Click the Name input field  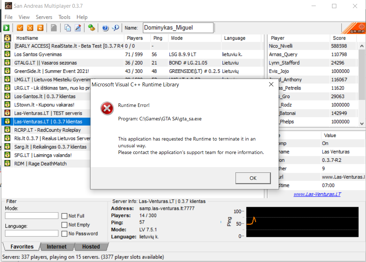[x=178, y=28]
